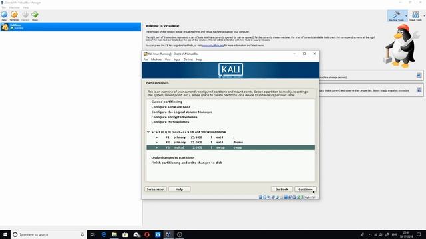Collapse SCSI1 sda hard disk entry

coord(148,132)
